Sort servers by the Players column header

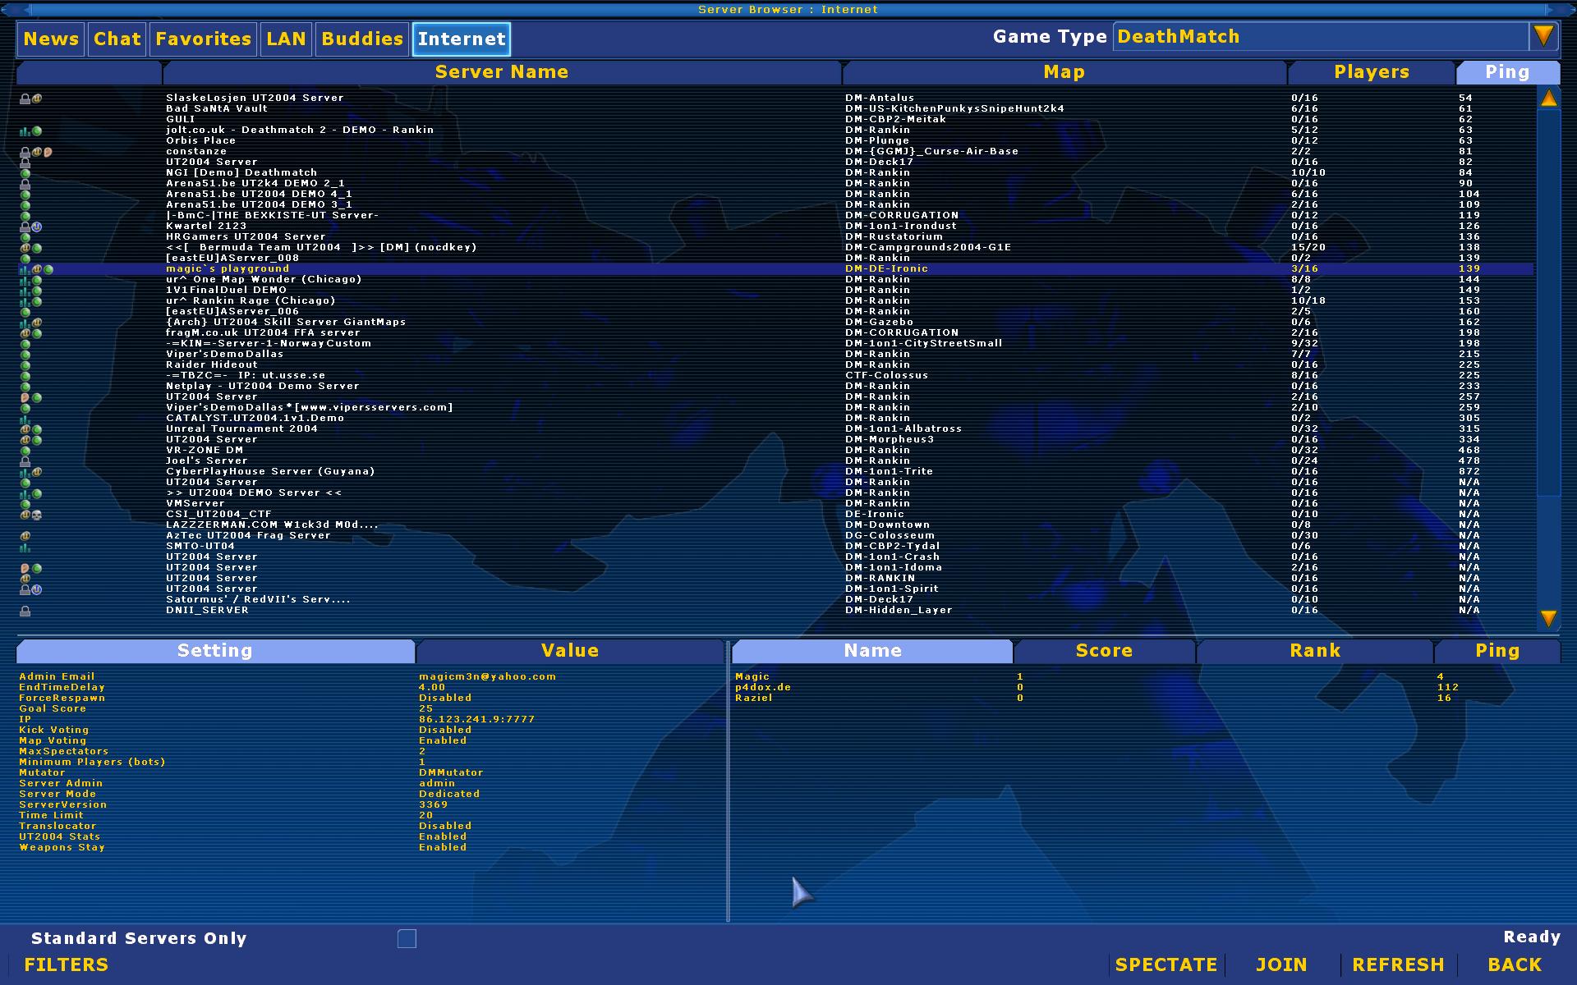[1371, 72]
